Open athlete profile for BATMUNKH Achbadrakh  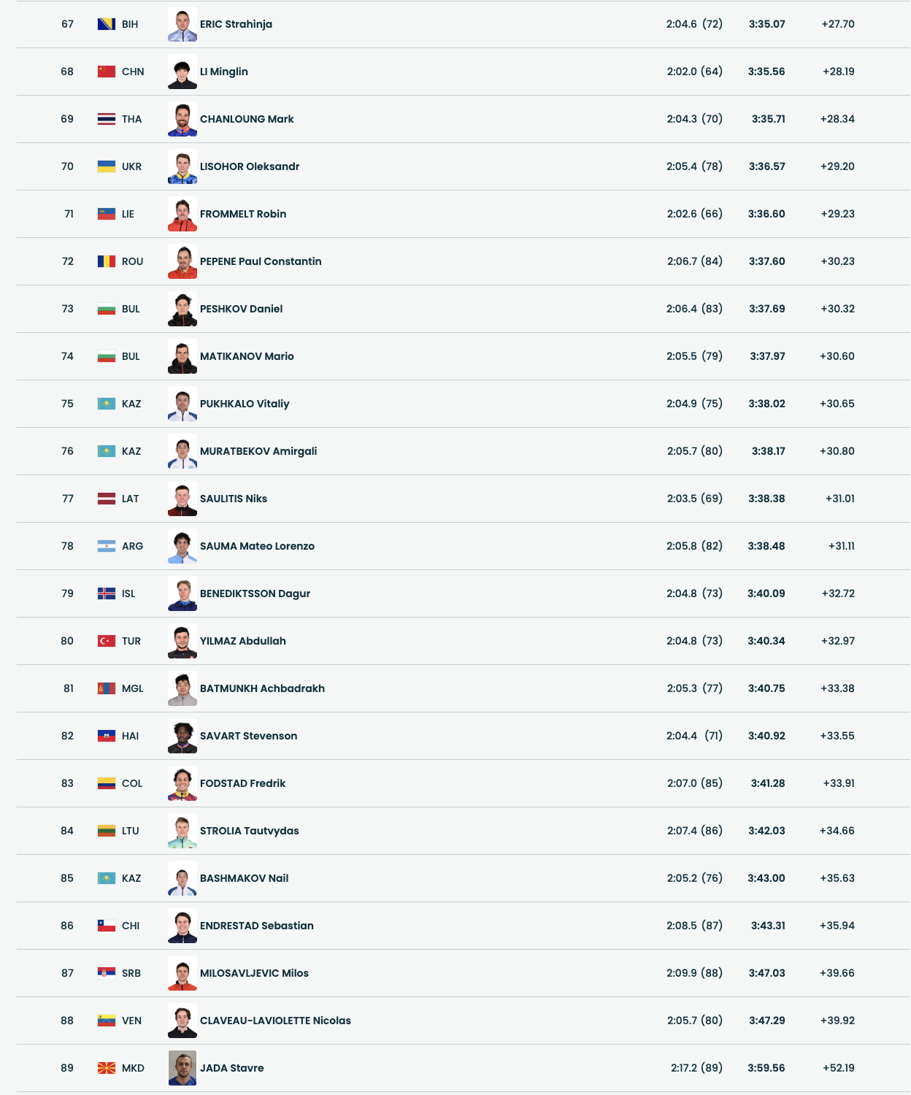[262, 688]
